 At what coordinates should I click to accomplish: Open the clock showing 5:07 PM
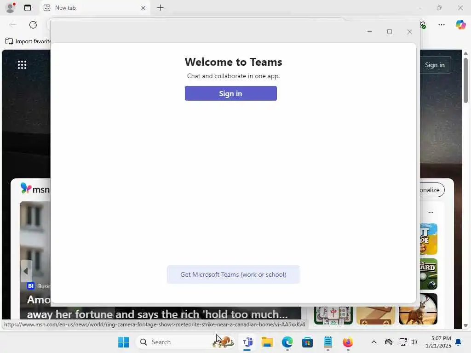[438, 342]
